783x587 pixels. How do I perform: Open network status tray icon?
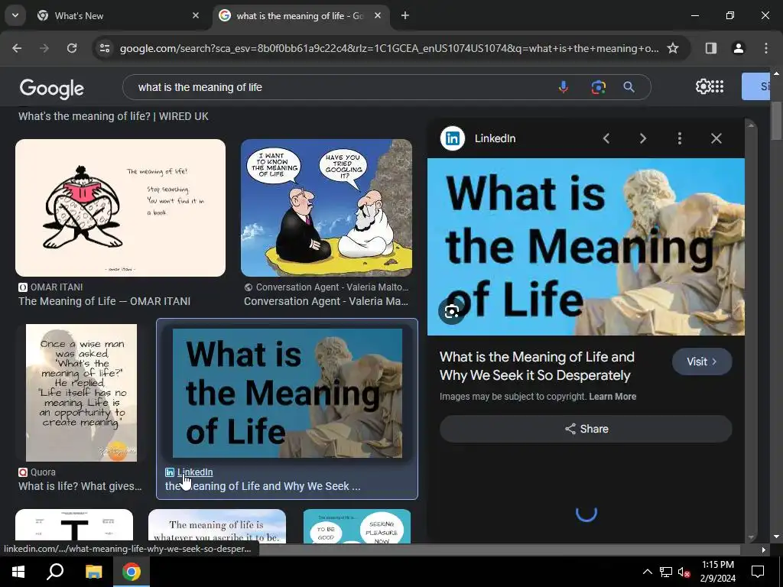coord(666,572)
